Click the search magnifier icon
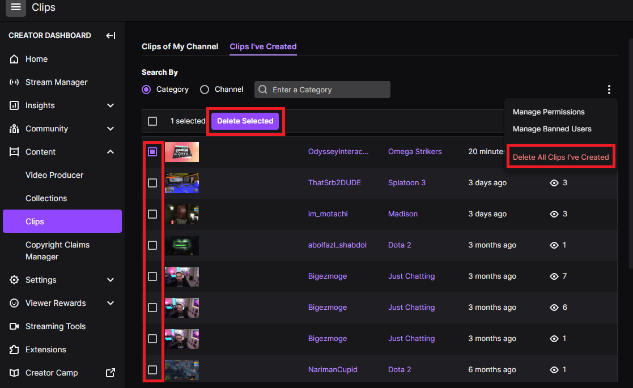 click(263, 89)
